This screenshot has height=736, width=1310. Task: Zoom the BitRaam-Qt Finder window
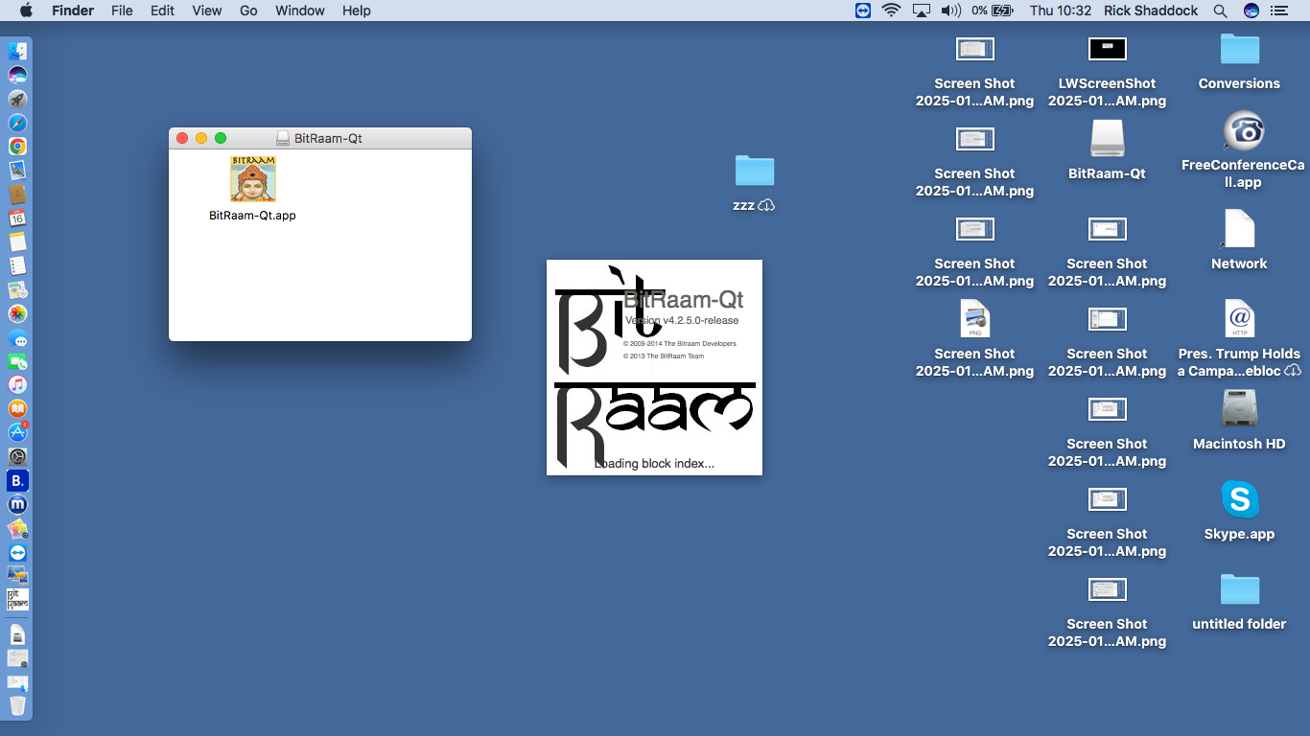click(221, 138)
